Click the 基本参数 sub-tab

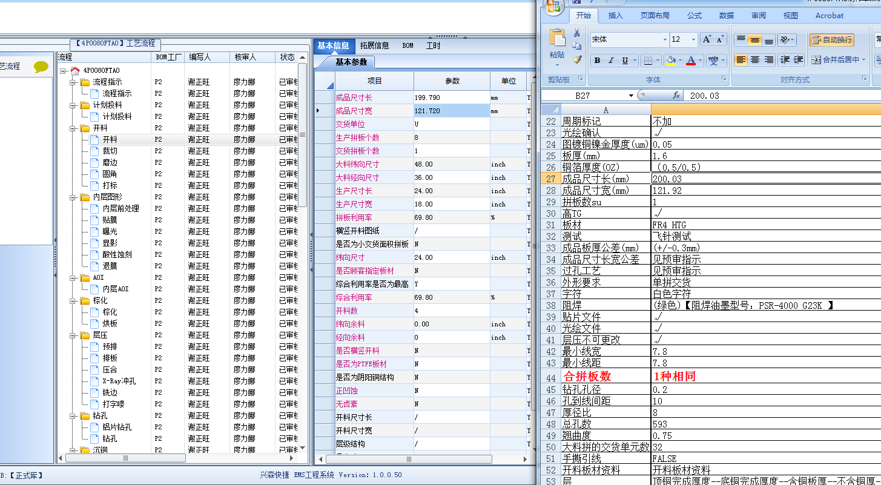pyautogui.click(x=351, y=62)
